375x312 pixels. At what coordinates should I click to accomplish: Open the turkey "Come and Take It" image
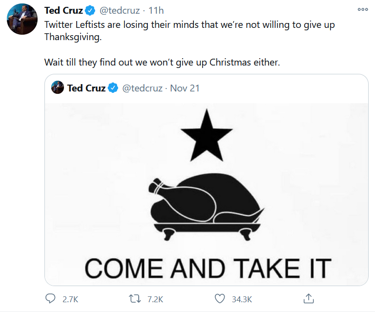point(206,193)
